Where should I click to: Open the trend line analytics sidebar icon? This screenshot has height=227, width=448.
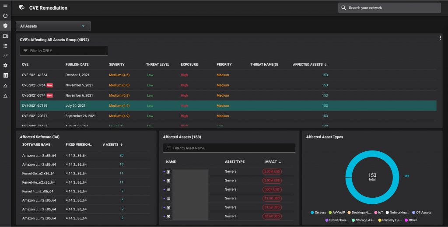click(5, 56)
